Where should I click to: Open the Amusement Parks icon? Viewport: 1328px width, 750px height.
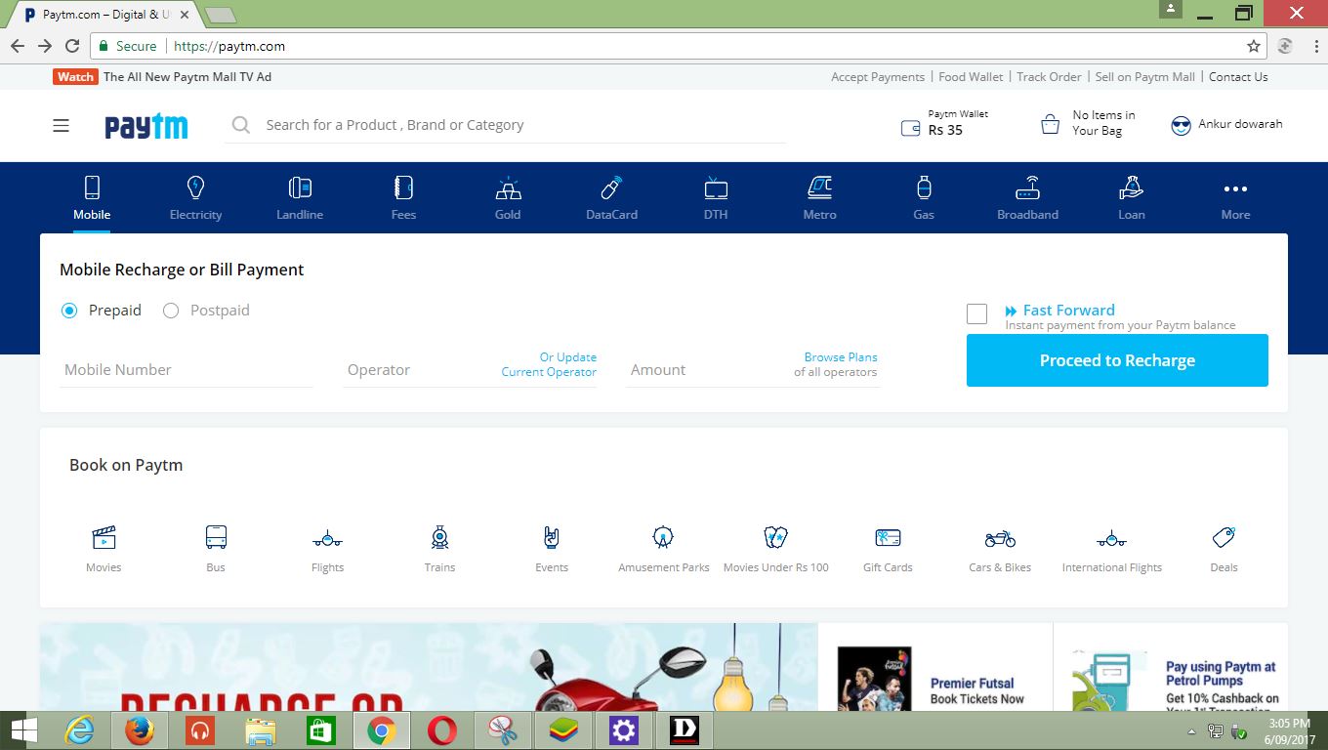tap(663, 537)
